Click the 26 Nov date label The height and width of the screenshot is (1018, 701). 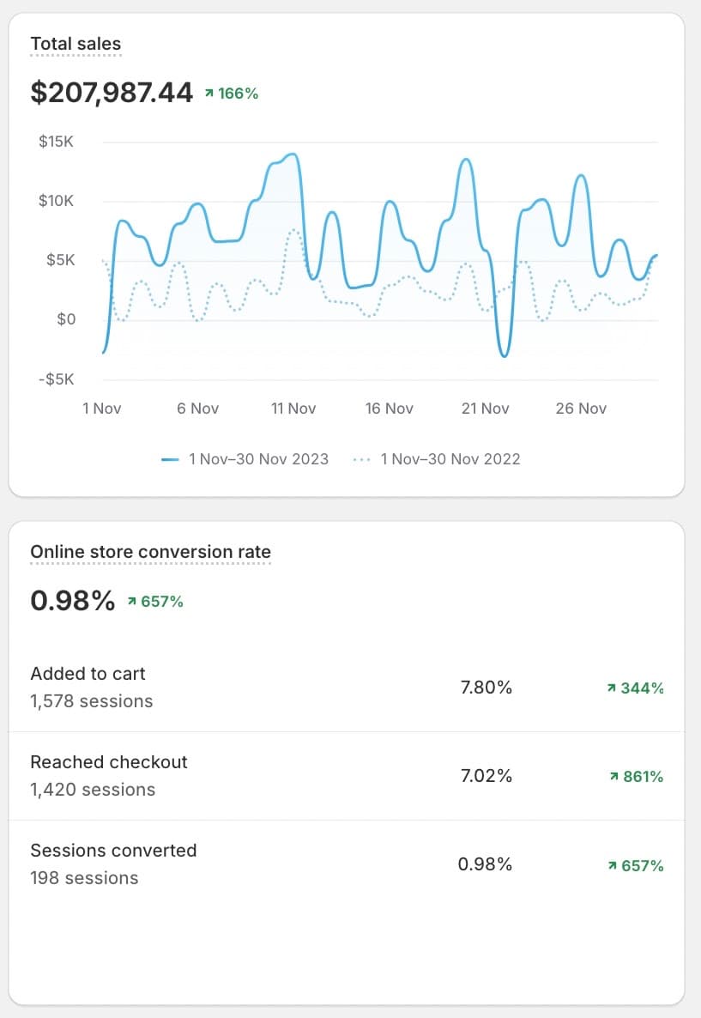coord(581,409)
